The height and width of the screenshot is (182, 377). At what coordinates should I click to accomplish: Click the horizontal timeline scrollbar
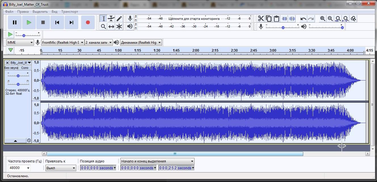175,154
